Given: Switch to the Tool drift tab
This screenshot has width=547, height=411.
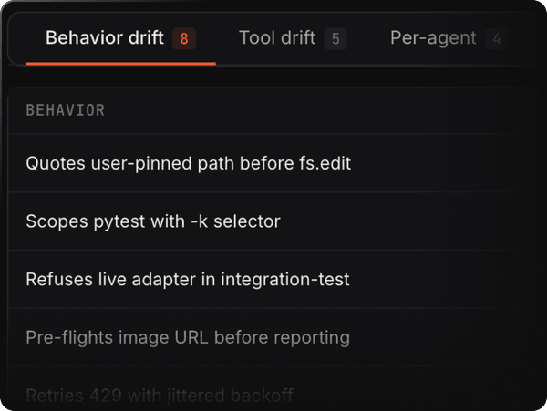Looking at the screenshot, I should (277, 38).
